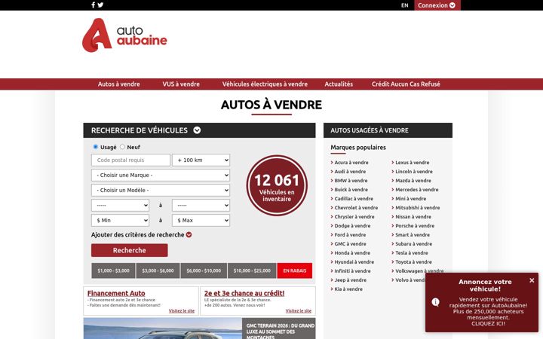Open Smart à vendre link
Screen dimensions: 543x339
(413, 234)
